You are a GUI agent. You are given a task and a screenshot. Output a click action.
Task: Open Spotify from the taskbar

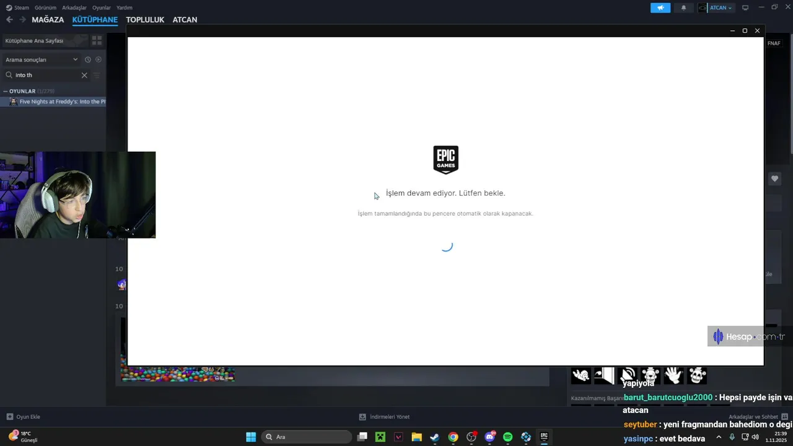coord(508,437)
